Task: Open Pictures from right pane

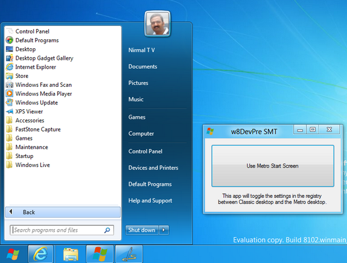Action: [138, 83]
